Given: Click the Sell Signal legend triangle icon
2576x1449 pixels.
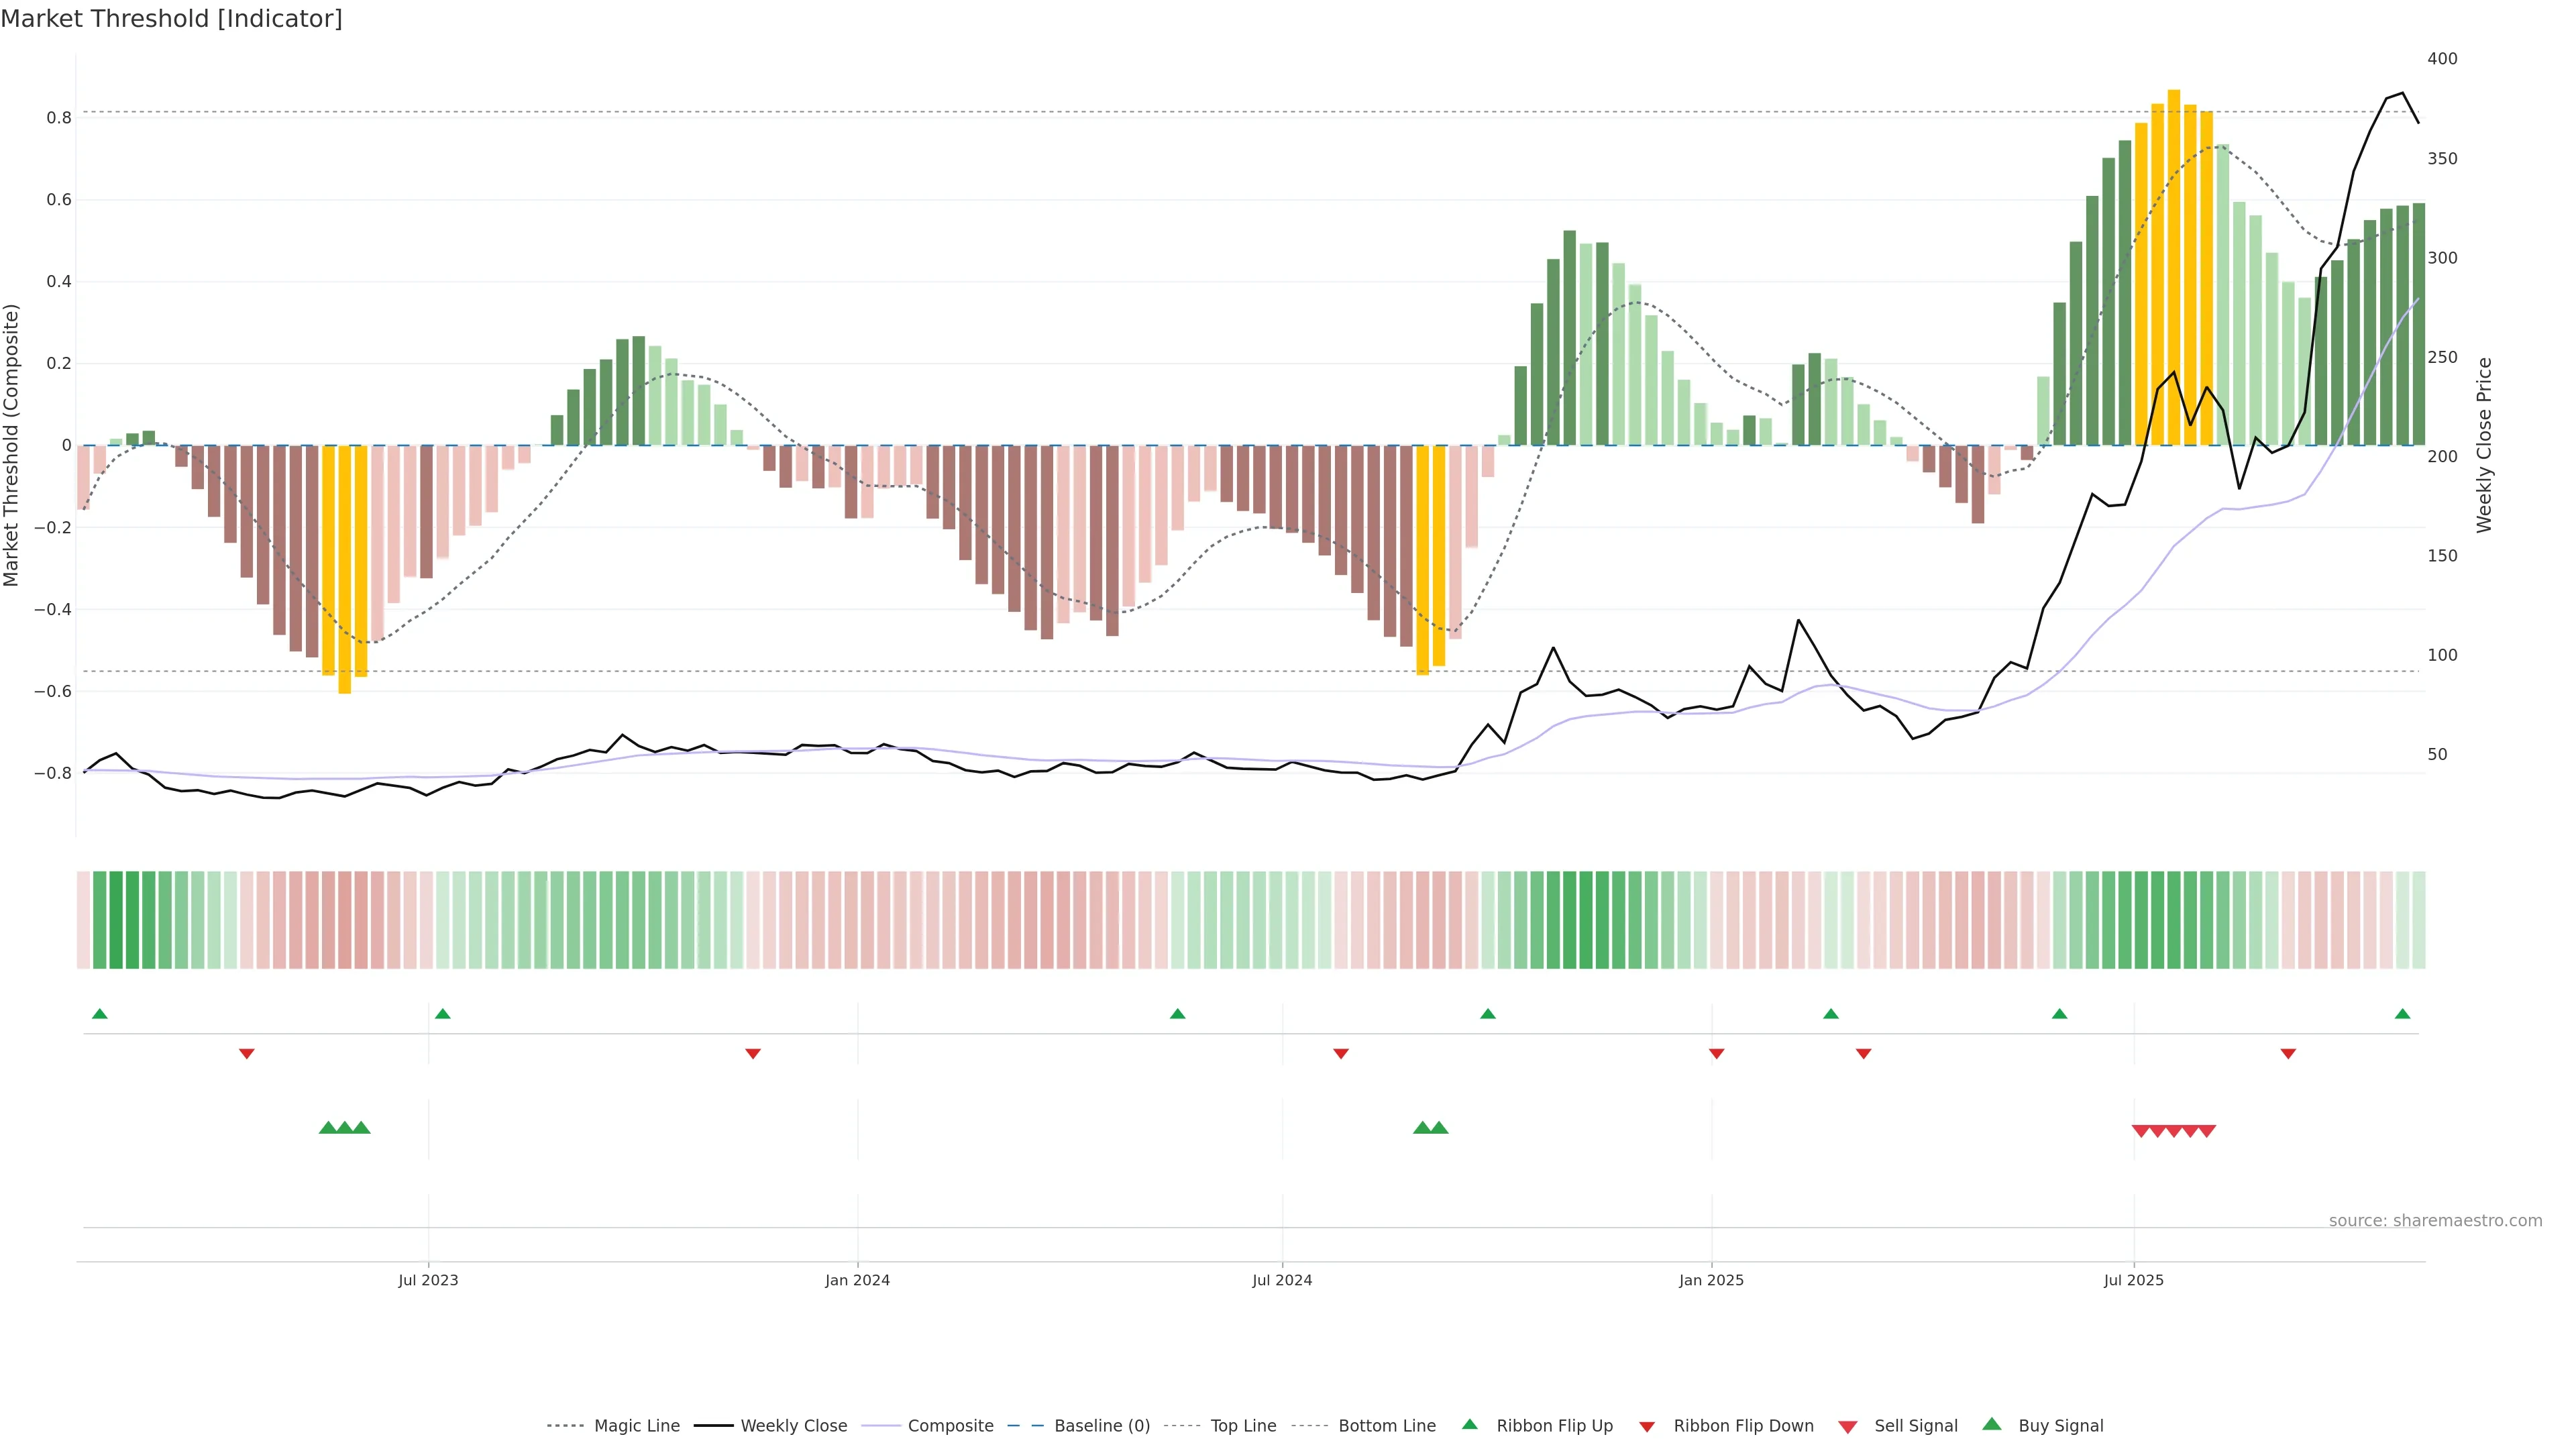Looking at the screenshot, I should (x=1848, y=1426).
